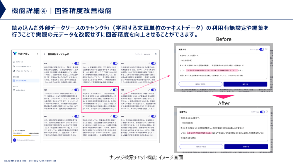The image size is (293, 165).
Task: Open ナレッジ検索チャット in the sidebar
Action: click(x=23, y=67)
